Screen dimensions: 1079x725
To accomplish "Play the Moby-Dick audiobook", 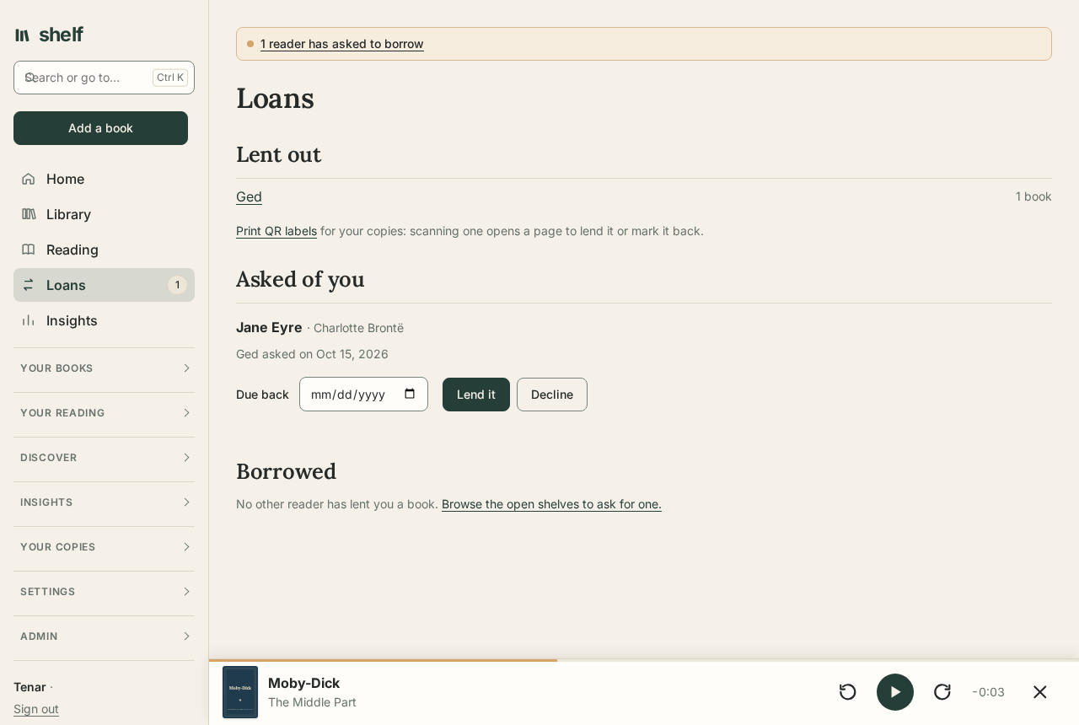I will tap(895, 692).
